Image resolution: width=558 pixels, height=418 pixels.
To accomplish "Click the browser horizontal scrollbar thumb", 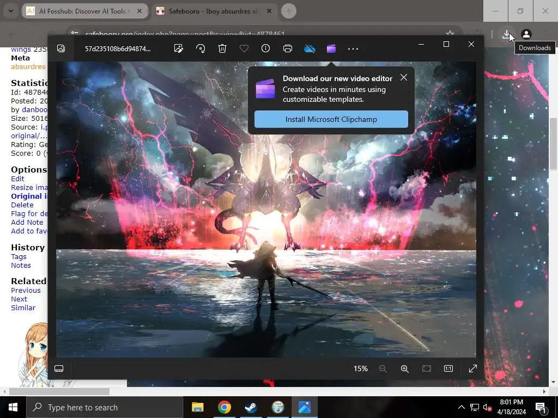I will (59, 391).
